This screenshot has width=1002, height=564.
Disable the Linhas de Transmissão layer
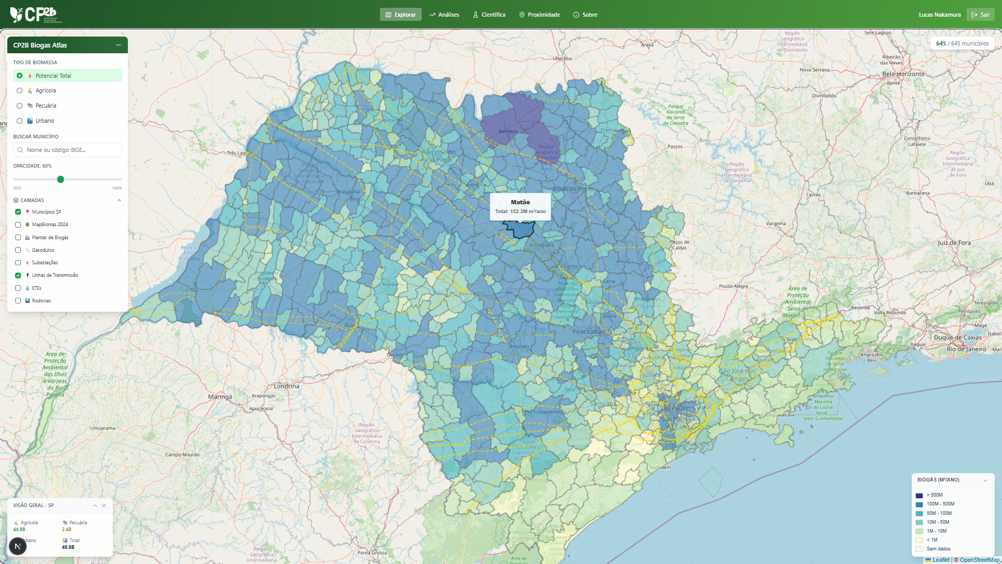click(18, 275)
